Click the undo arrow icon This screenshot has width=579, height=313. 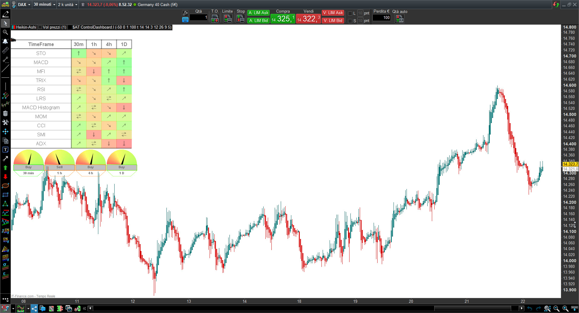tap(530, 308)
